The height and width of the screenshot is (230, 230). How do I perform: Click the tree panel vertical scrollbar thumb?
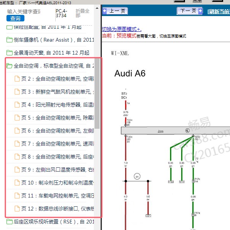coord(97,94)
